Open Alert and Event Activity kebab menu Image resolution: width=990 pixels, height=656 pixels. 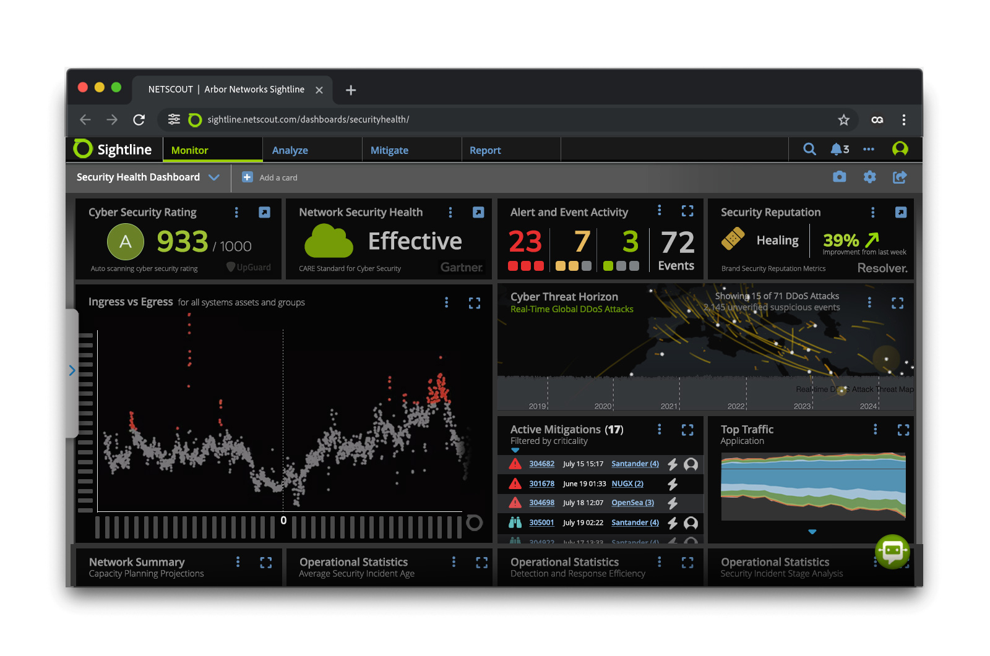660,210
